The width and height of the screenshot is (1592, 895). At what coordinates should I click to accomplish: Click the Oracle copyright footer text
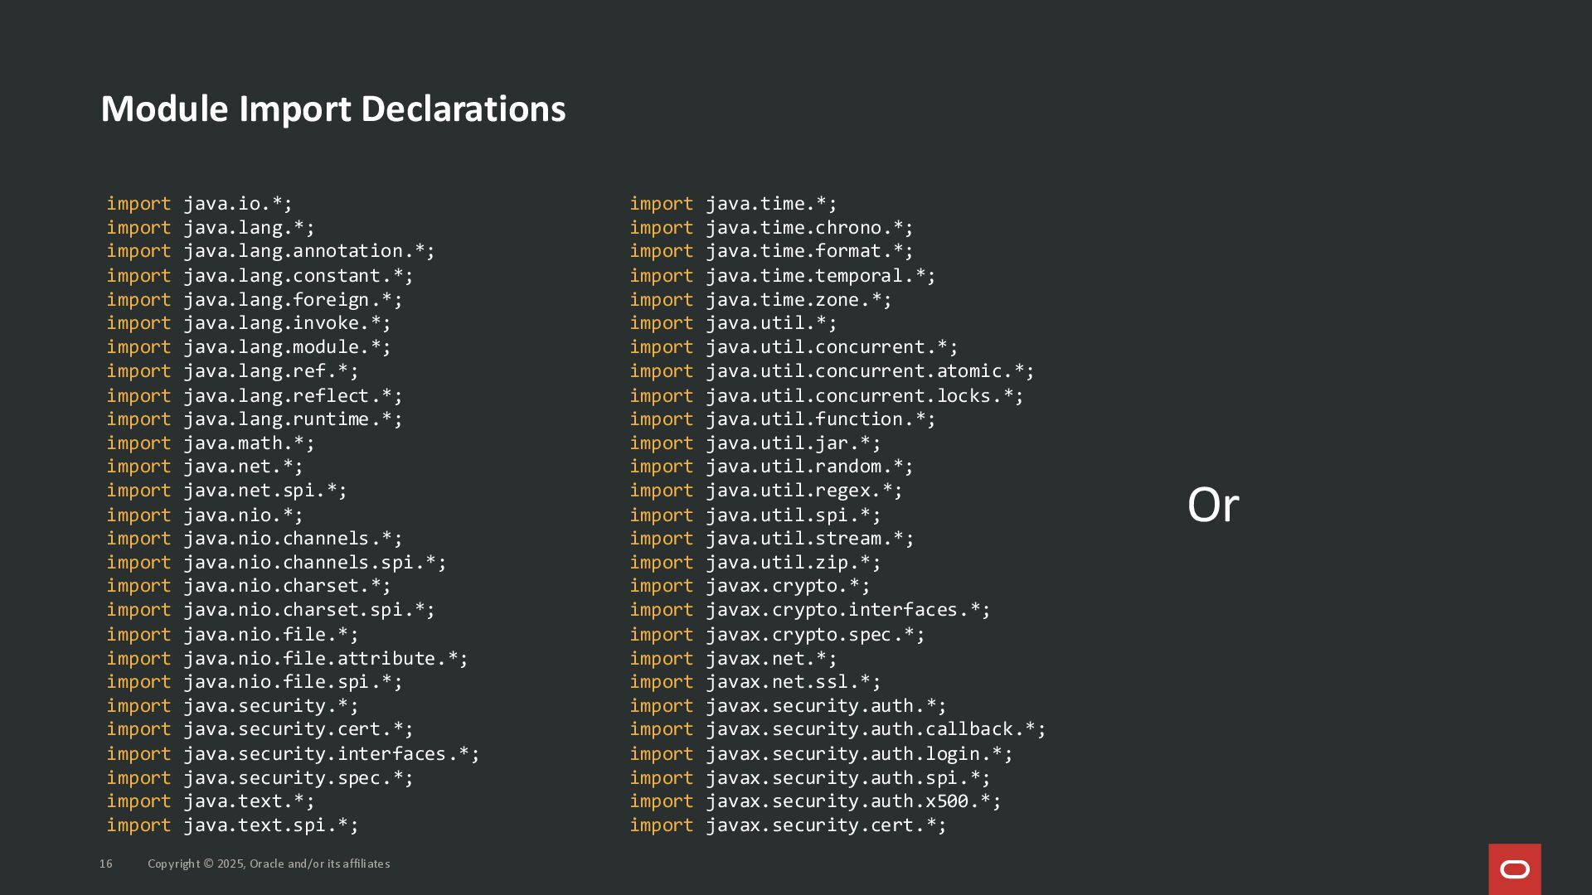(x=269, y=864)
